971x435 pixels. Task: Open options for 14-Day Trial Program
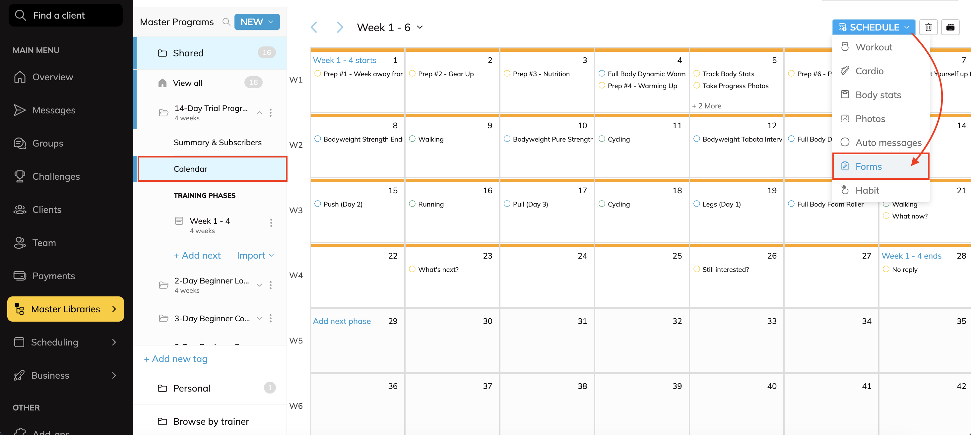pyautogui.click(x=271, y=113)
